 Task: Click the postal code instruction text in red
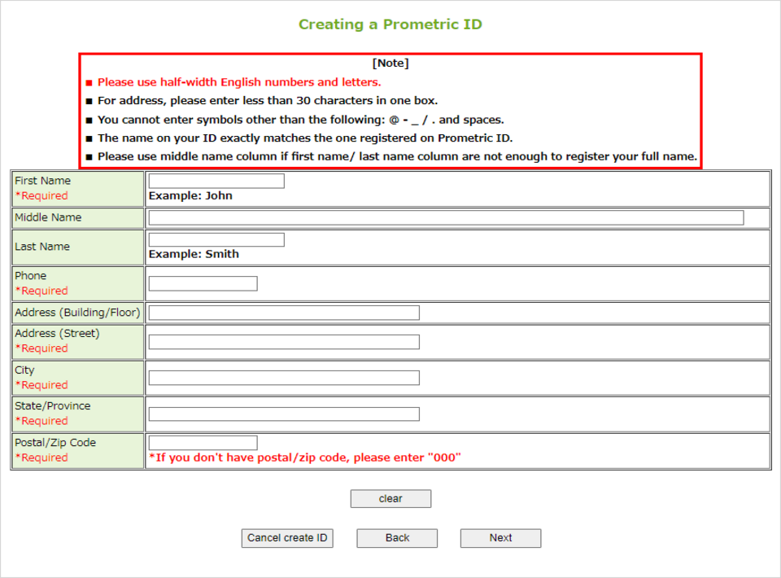(303, 457)
